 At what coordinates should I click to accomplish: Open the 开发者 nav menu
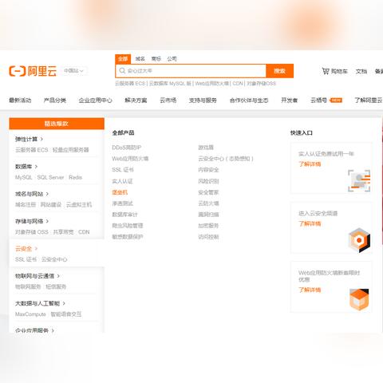289,101
